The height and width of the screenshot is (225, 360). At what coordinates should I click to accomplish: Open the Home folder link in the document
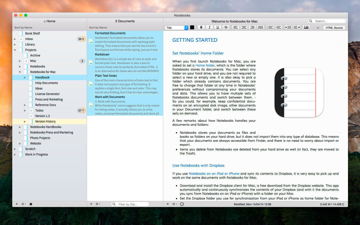click(205, 65)
